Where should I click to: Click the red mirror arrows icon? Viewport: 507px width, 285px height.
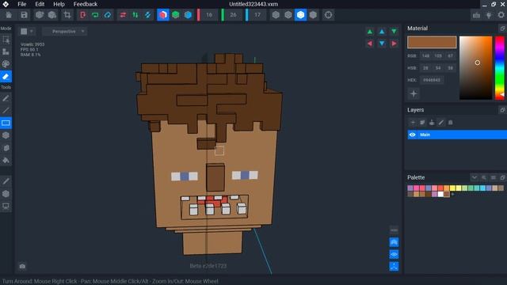click(123, 15)
